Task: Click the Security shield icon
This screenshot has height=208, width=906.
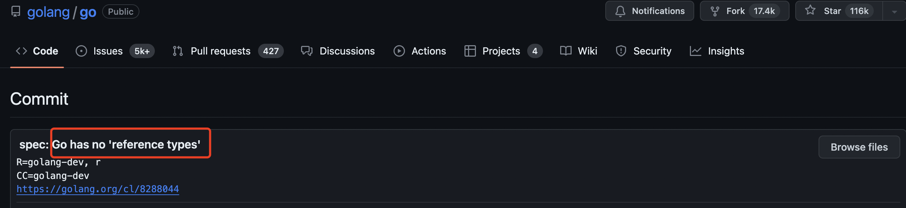Action: [x=621, y=51]
